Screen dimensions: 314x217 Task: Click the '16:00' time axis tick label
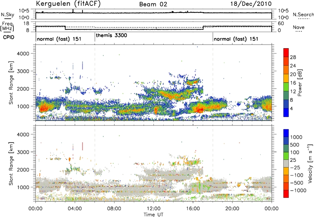[x=193, y=209]
